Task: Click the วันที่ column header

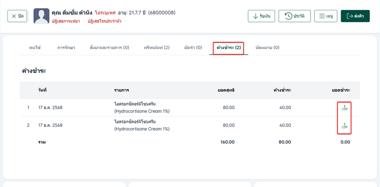Action: pos(42,90)
